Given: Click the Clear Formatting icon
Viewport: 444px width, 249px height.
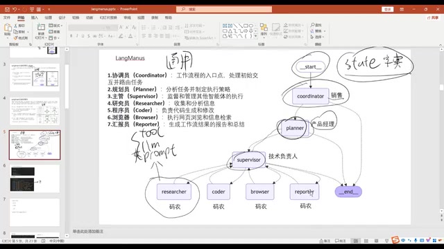Looking at the screenshot, I should tap(134, 28).
